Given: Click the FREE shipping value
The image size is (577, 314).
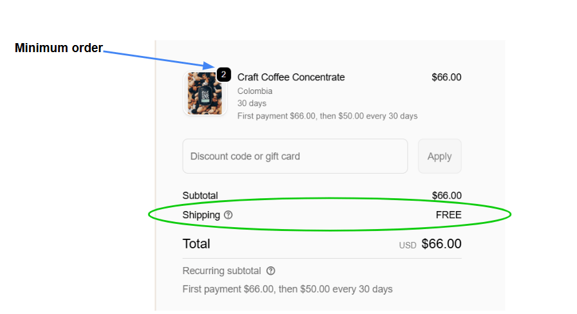Looking at the screenshot, I should coord(448,215).
